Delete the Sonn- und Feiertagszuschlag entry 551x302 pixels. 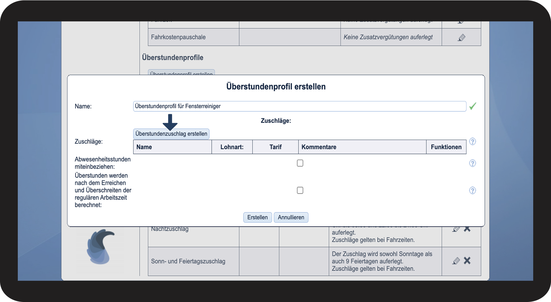tap(467, 261)
